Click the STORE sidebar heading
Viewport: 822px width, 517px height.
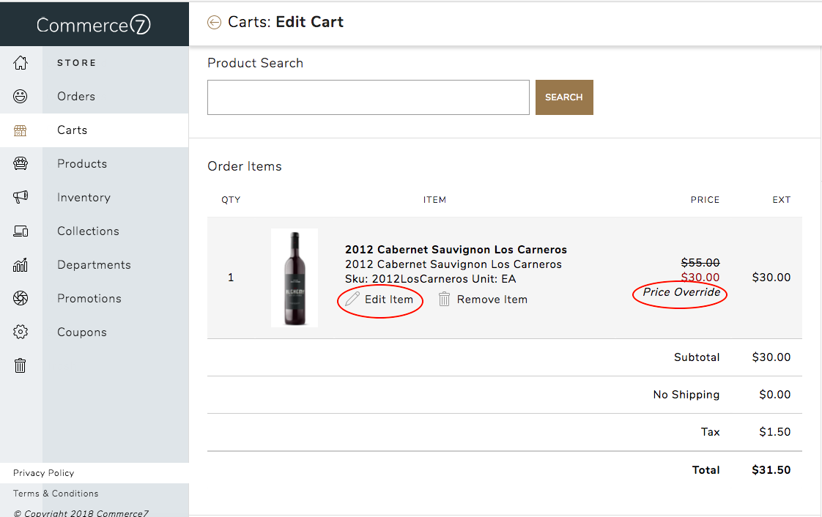[76, 63]
